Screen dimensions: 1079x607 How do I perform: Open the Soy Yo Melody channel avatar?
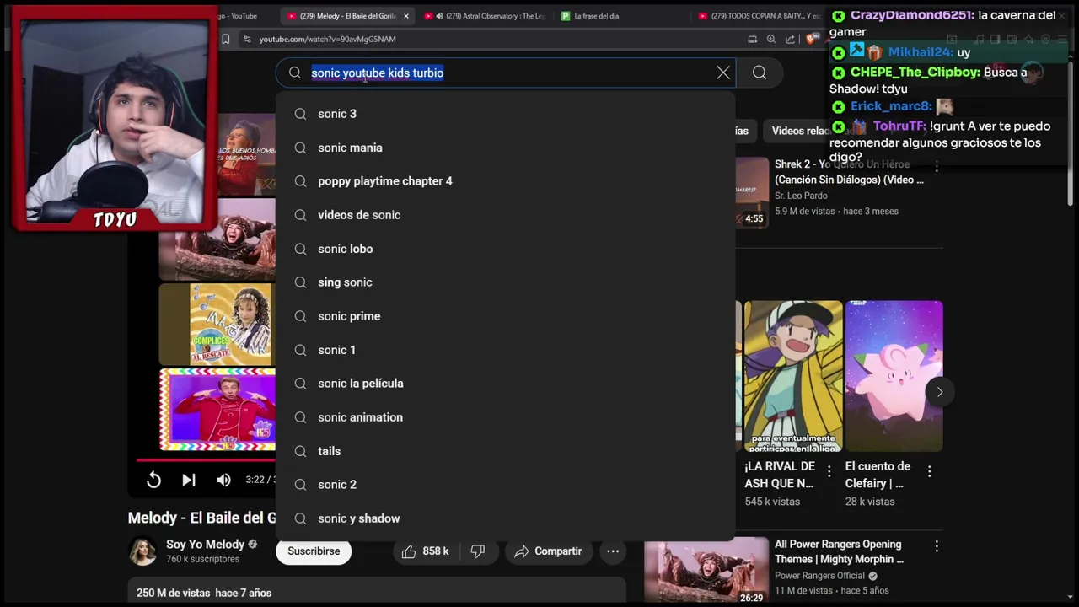tap(142, 551)
